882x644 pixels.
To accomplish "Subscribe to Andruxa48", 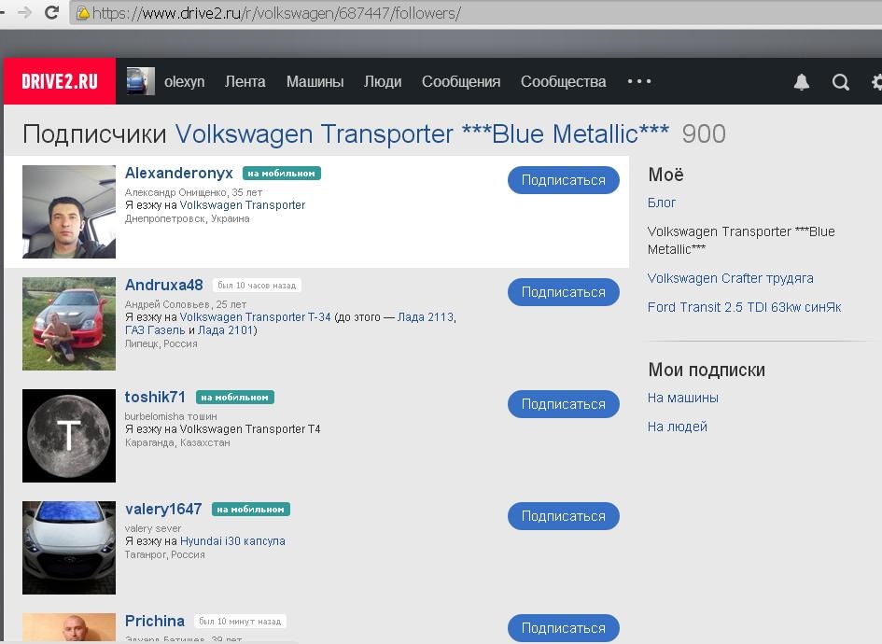I will coord(563,292).
